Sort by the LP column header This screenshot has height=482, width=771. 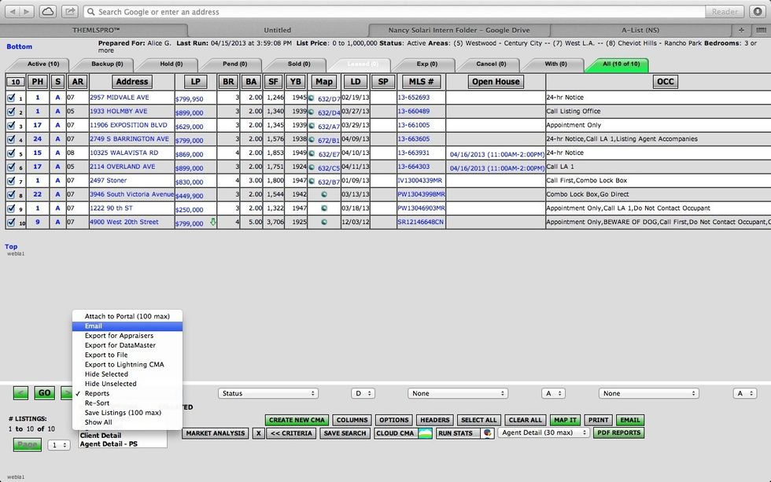tap(196, 82)
